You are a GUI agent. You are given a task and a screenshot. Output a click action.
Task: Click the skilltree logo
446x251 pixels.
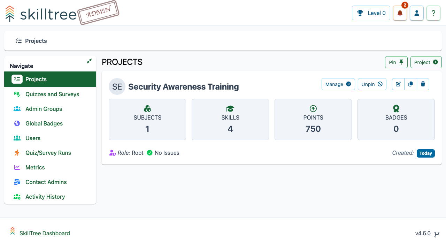[41, 14]
